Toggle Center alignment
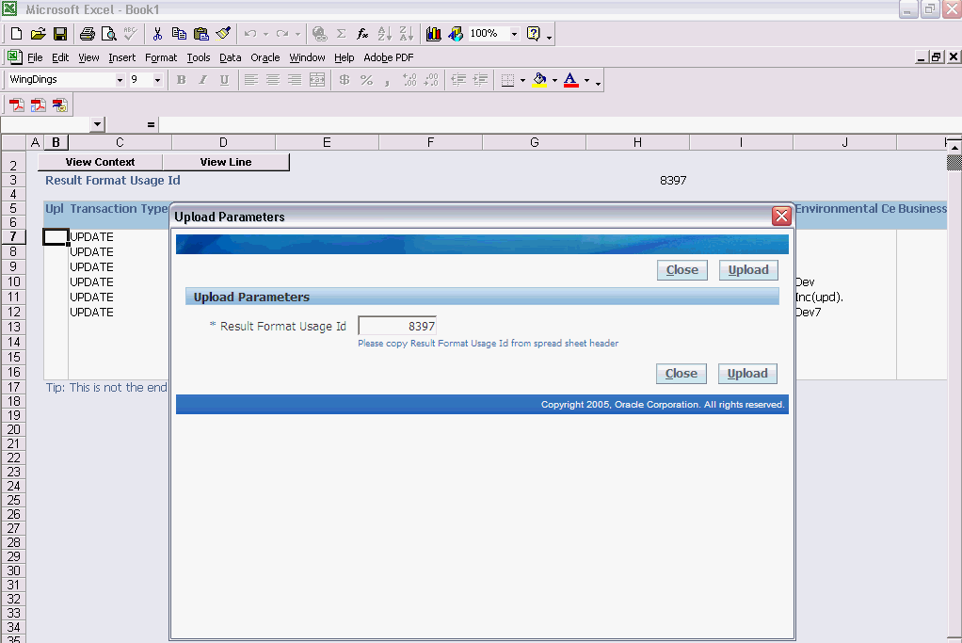 [273, 80]
